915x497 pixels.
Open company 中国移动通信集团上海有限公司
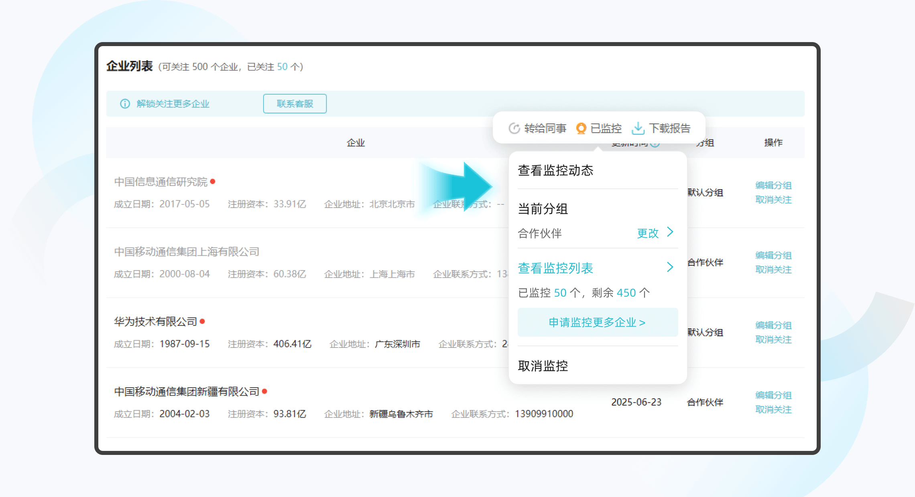point(187,252)
